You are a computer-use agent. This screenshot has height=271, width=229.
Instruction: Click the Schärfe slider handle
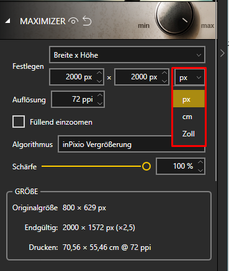(x=146, y=166)
